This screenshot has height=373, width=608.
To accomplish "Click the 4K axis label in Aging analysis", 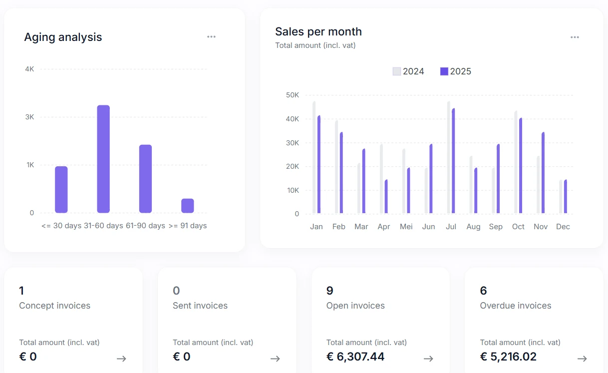I will click(x=29, y=69).
